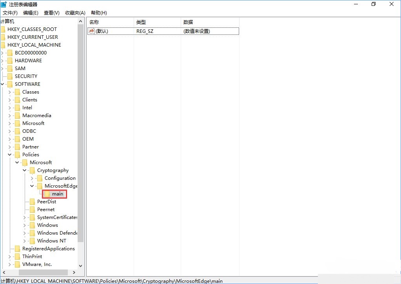Image resolution: width=401 pixels, height=284 pixels.
Task: Click the (数值未设置) data cell
Action: point(197,31)
